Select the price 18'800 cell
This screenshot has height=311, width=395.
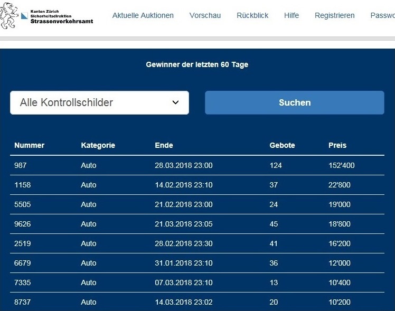(339, 224)
